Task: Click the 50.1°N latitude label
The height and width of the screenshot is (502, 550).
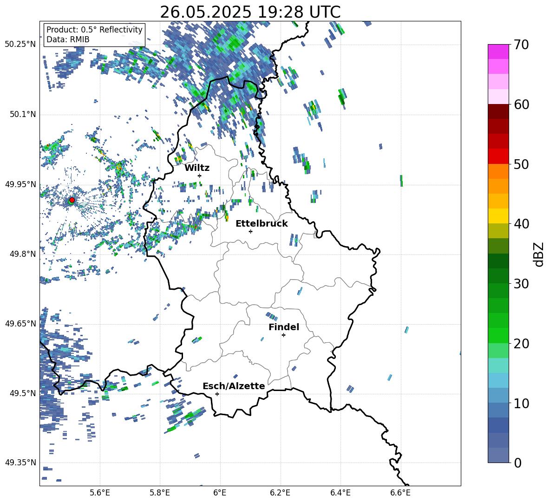Action: click(23, 114)
